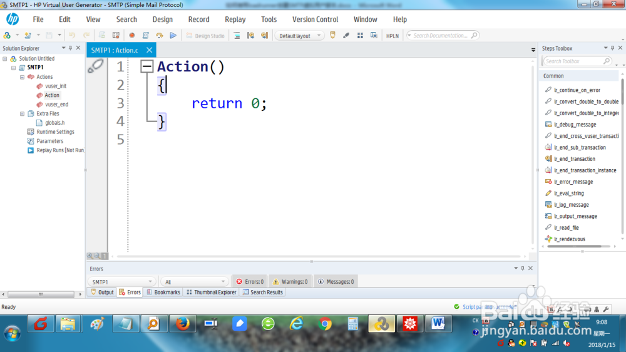Toggle the Messages: 0 filter

336,282
